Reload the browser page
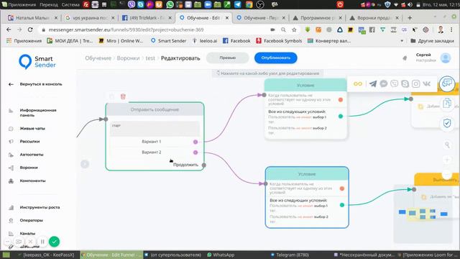Image resolution: width=460 pixels, height=259 pixels. tap(30, 29)
